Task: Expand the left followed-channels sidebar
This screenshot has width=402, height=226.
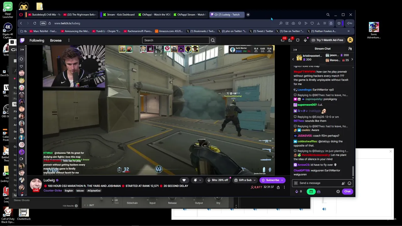Action: point(22,50)
